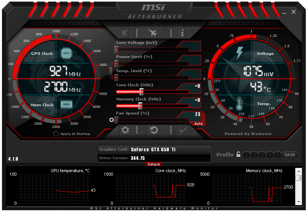Click the Power Limit slider handle

[x=116, y=64]
